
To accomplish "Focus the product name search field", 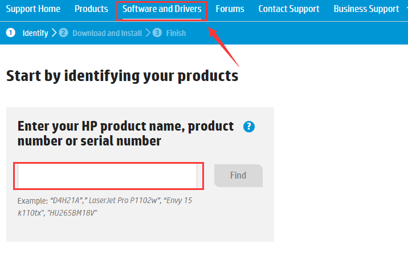I will (x=108, y=176).
